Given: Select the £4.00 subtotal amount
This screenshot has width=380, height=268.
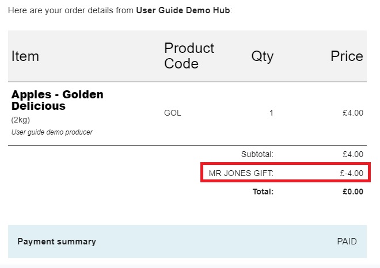Looking at the screenshot, I should click(352, 154).
